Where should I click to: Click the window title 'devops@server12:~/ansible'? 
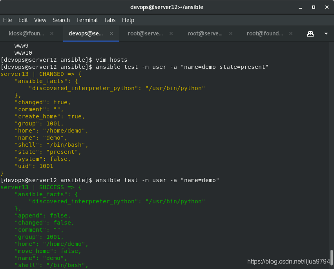point(167,7)
